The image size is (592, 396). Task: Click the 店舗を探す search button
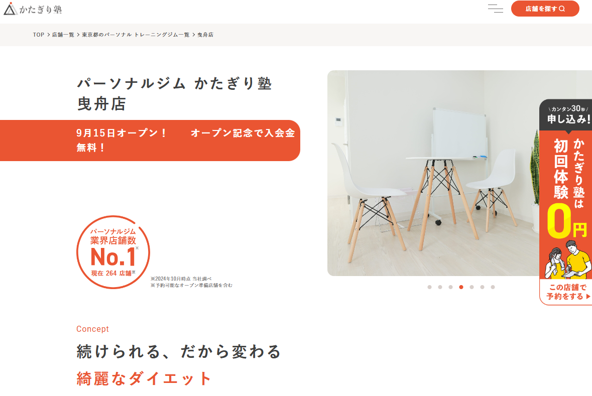[x=545, y=9]
